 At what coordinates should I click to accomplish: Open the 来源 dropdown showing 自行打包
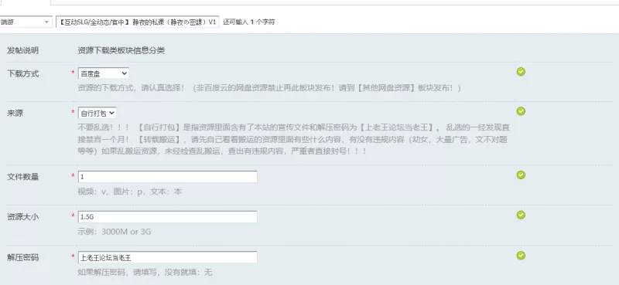(x=97, y=113)
